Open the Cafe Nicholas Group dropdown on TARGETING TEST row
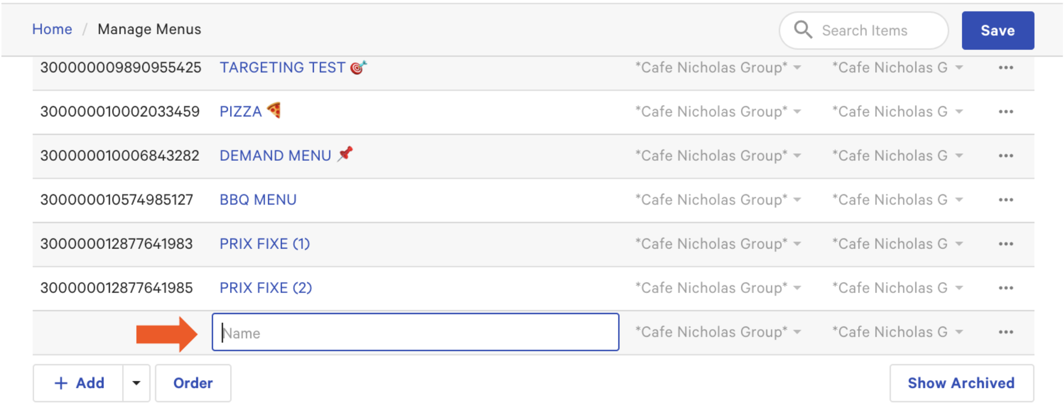Screen dimensions: 1064x405 (x=798, y=67)
